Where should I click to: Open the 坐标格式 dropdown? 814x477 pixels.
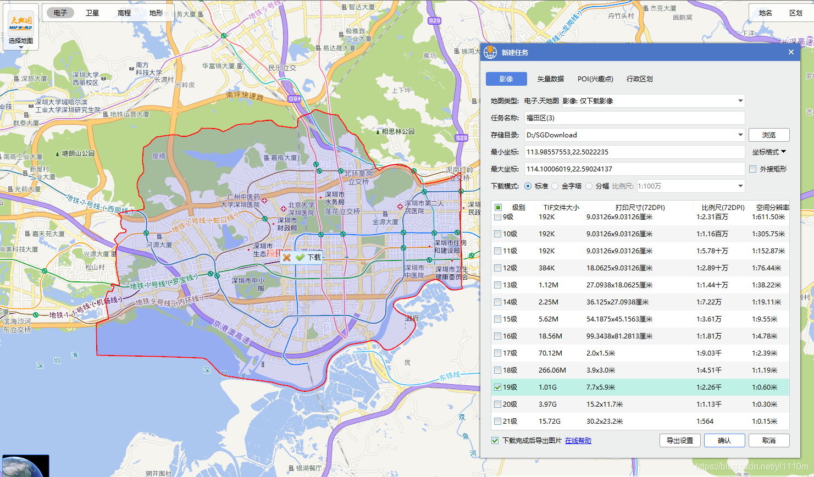tap(769, 152)
